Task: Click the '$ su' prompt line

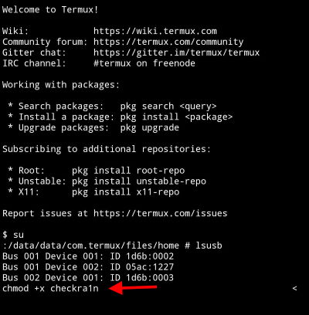Action: click(13, 235)
